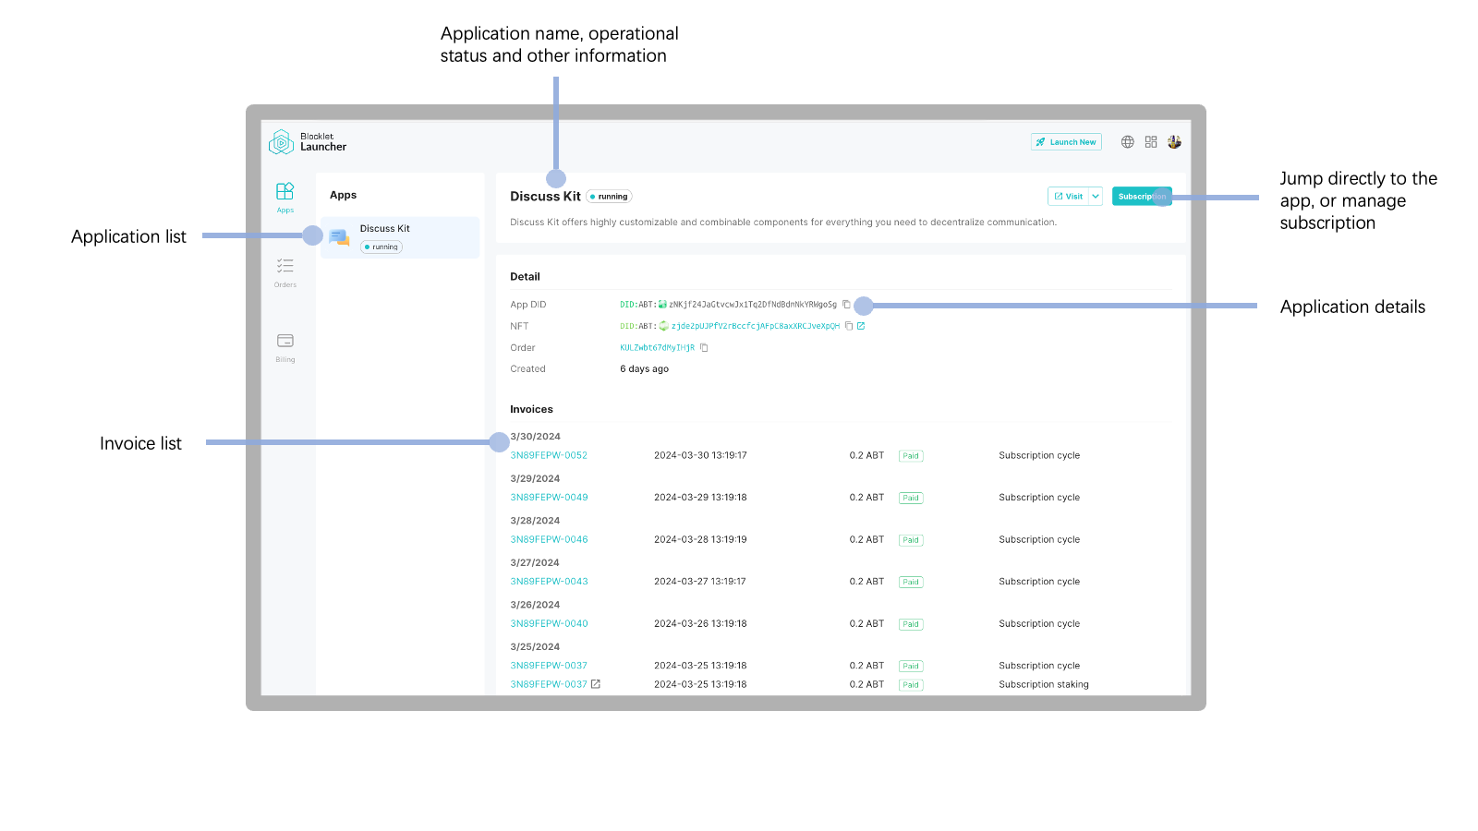Click the globe language icon
Screen dimensions: 1478x831
1127,142
